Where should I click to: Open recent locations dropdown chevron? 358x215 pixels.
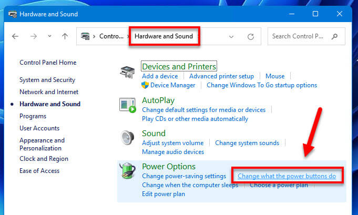(49, 36)
